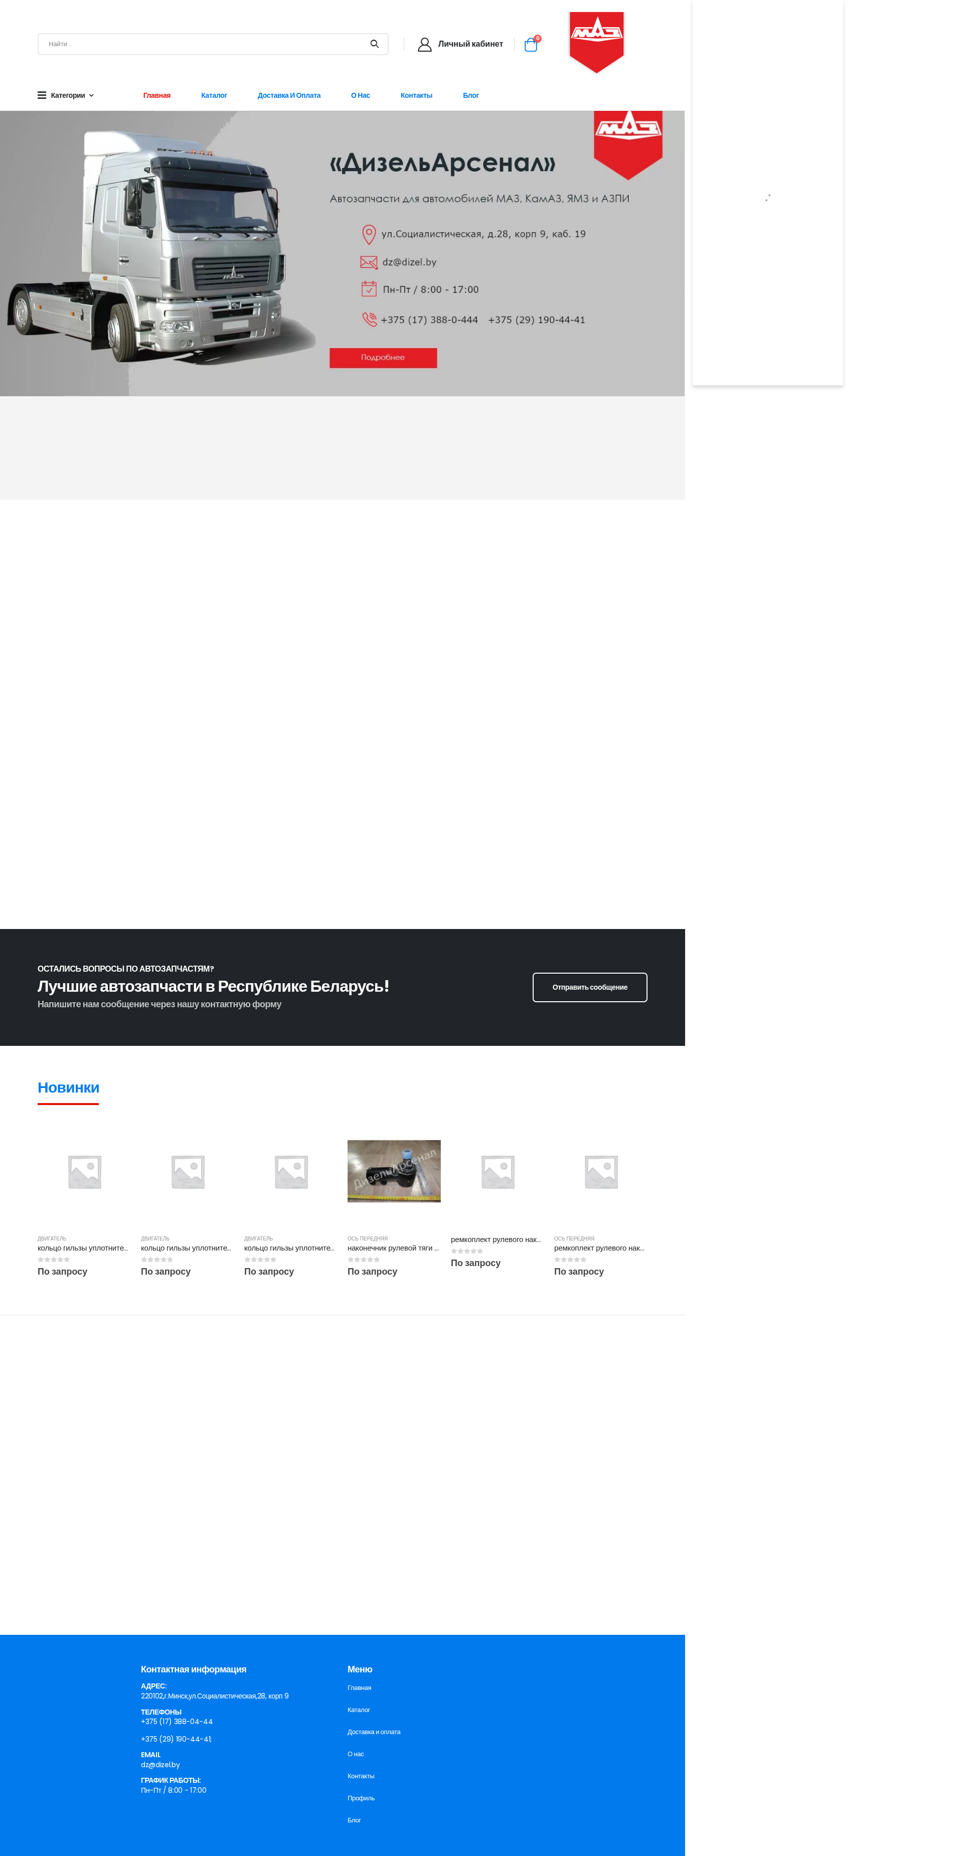Click footer Доставка и оплата link

[x=373, y=1732]
